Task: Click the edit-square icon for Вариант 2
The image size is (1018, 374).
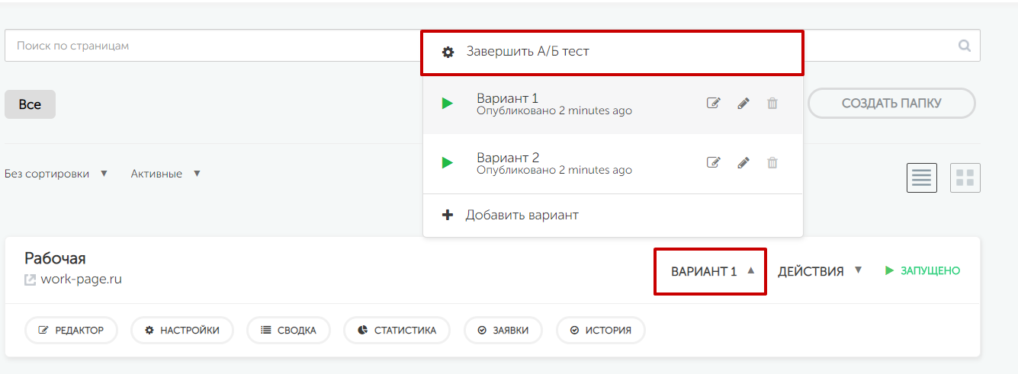Action: point(713,163)
